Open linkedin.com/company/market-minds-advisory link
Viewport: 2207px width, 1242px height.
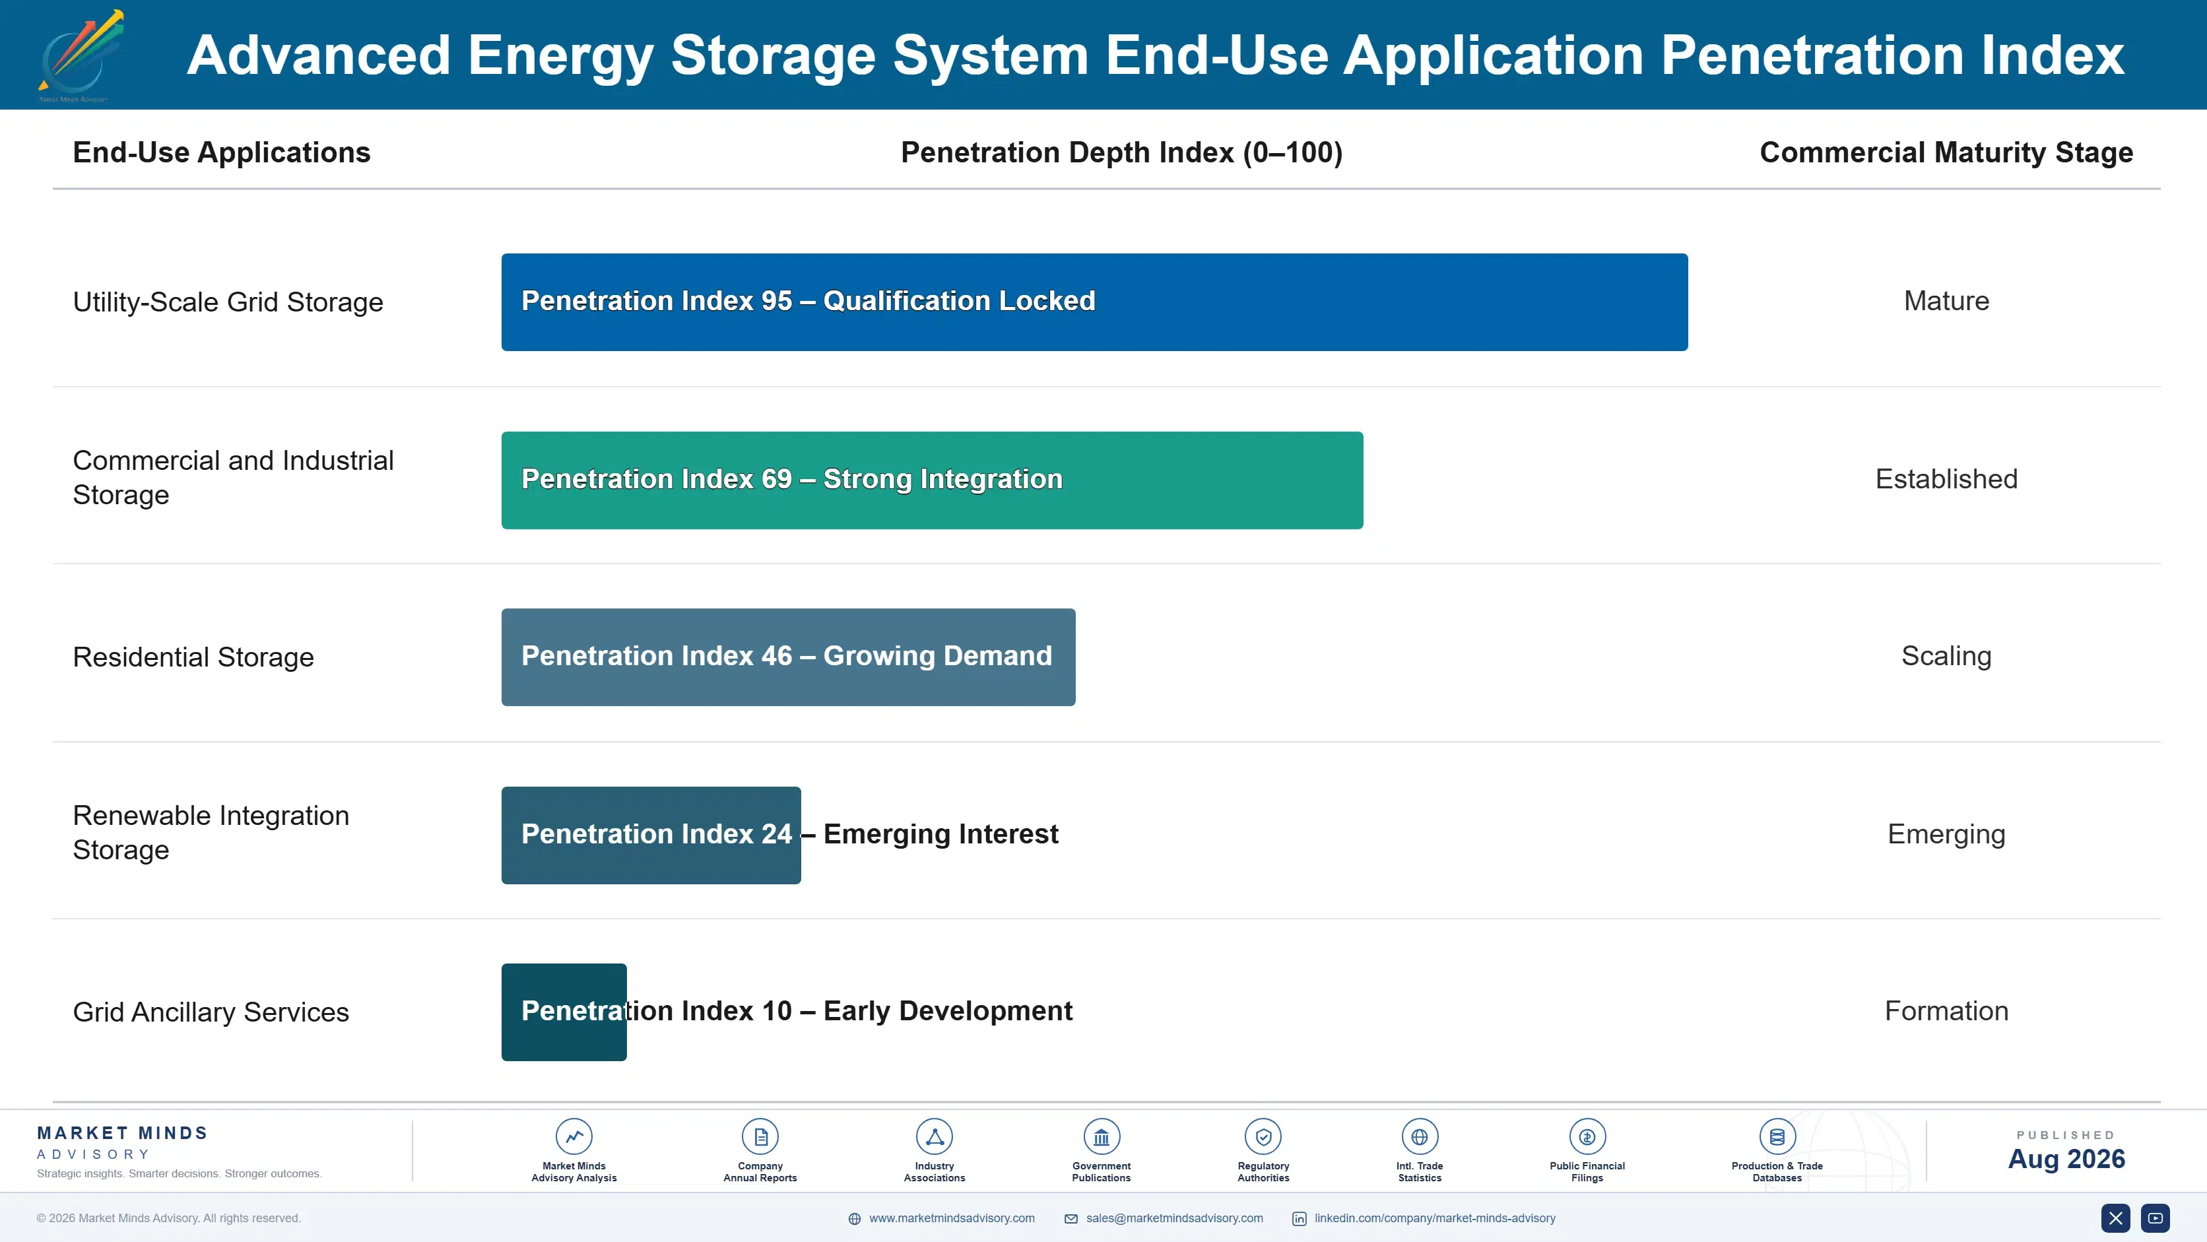click(x=1435, y=1218)
